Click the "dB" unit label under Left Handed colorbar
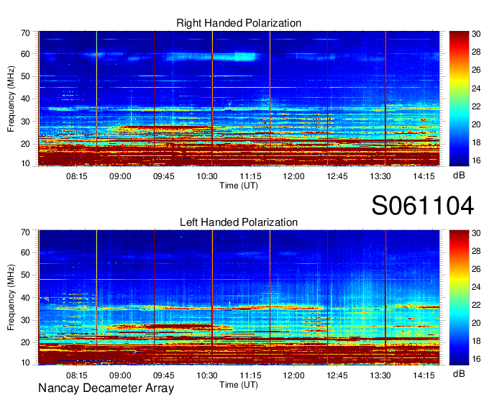 click(x=459, y=373)
